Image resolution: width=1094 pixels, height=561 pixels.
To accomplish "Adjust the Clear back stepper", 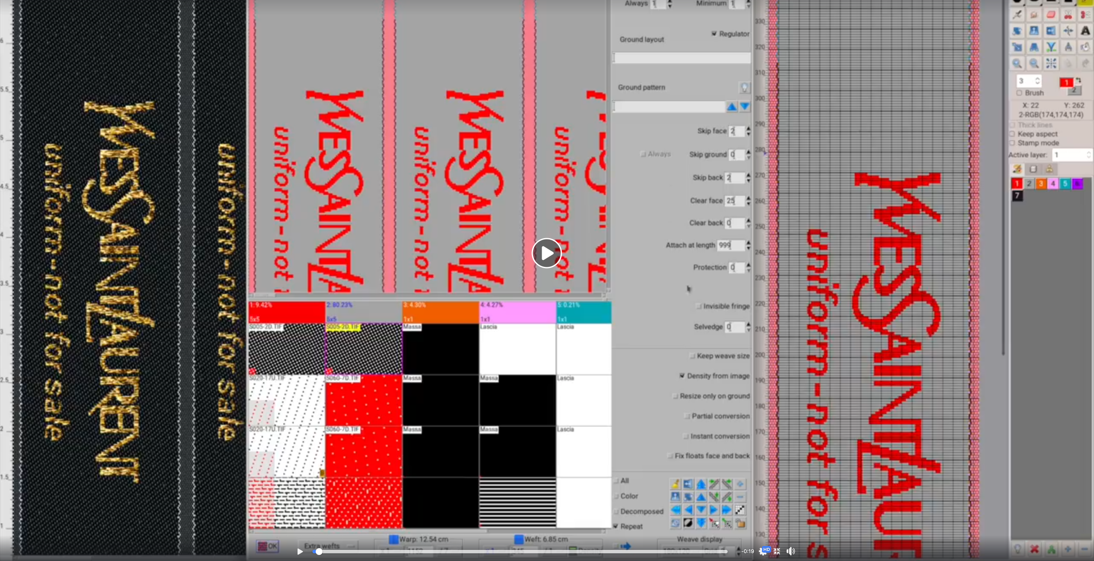I will point(748,223).
